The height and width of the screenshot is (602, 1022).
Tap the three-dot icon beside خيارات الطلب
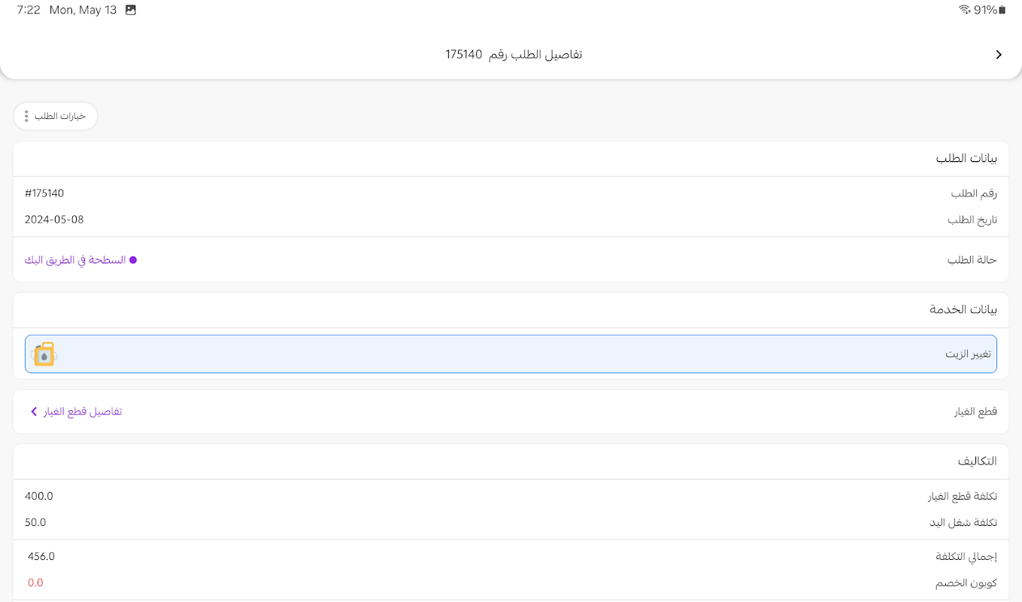[x=26, y=117]
